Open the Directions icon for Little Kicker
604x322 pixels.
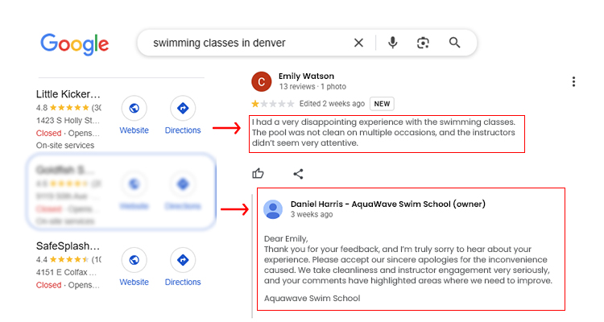tap(183, 108)
